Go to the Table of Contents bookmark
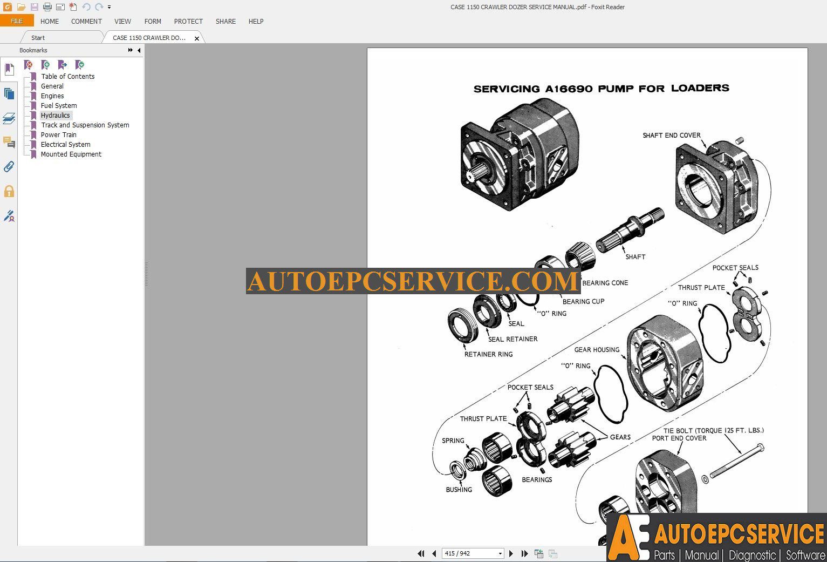Viewport: 827px width, 562px height. pyautogui.click(x=68, y=77)
